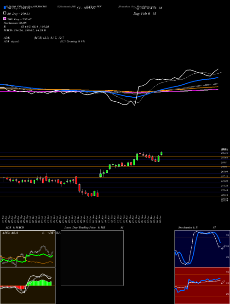Image resolution: width=230 pixels, height=304 pixels.
Task: Open the blue Stochastics chart panel
Action: (202, 249)
